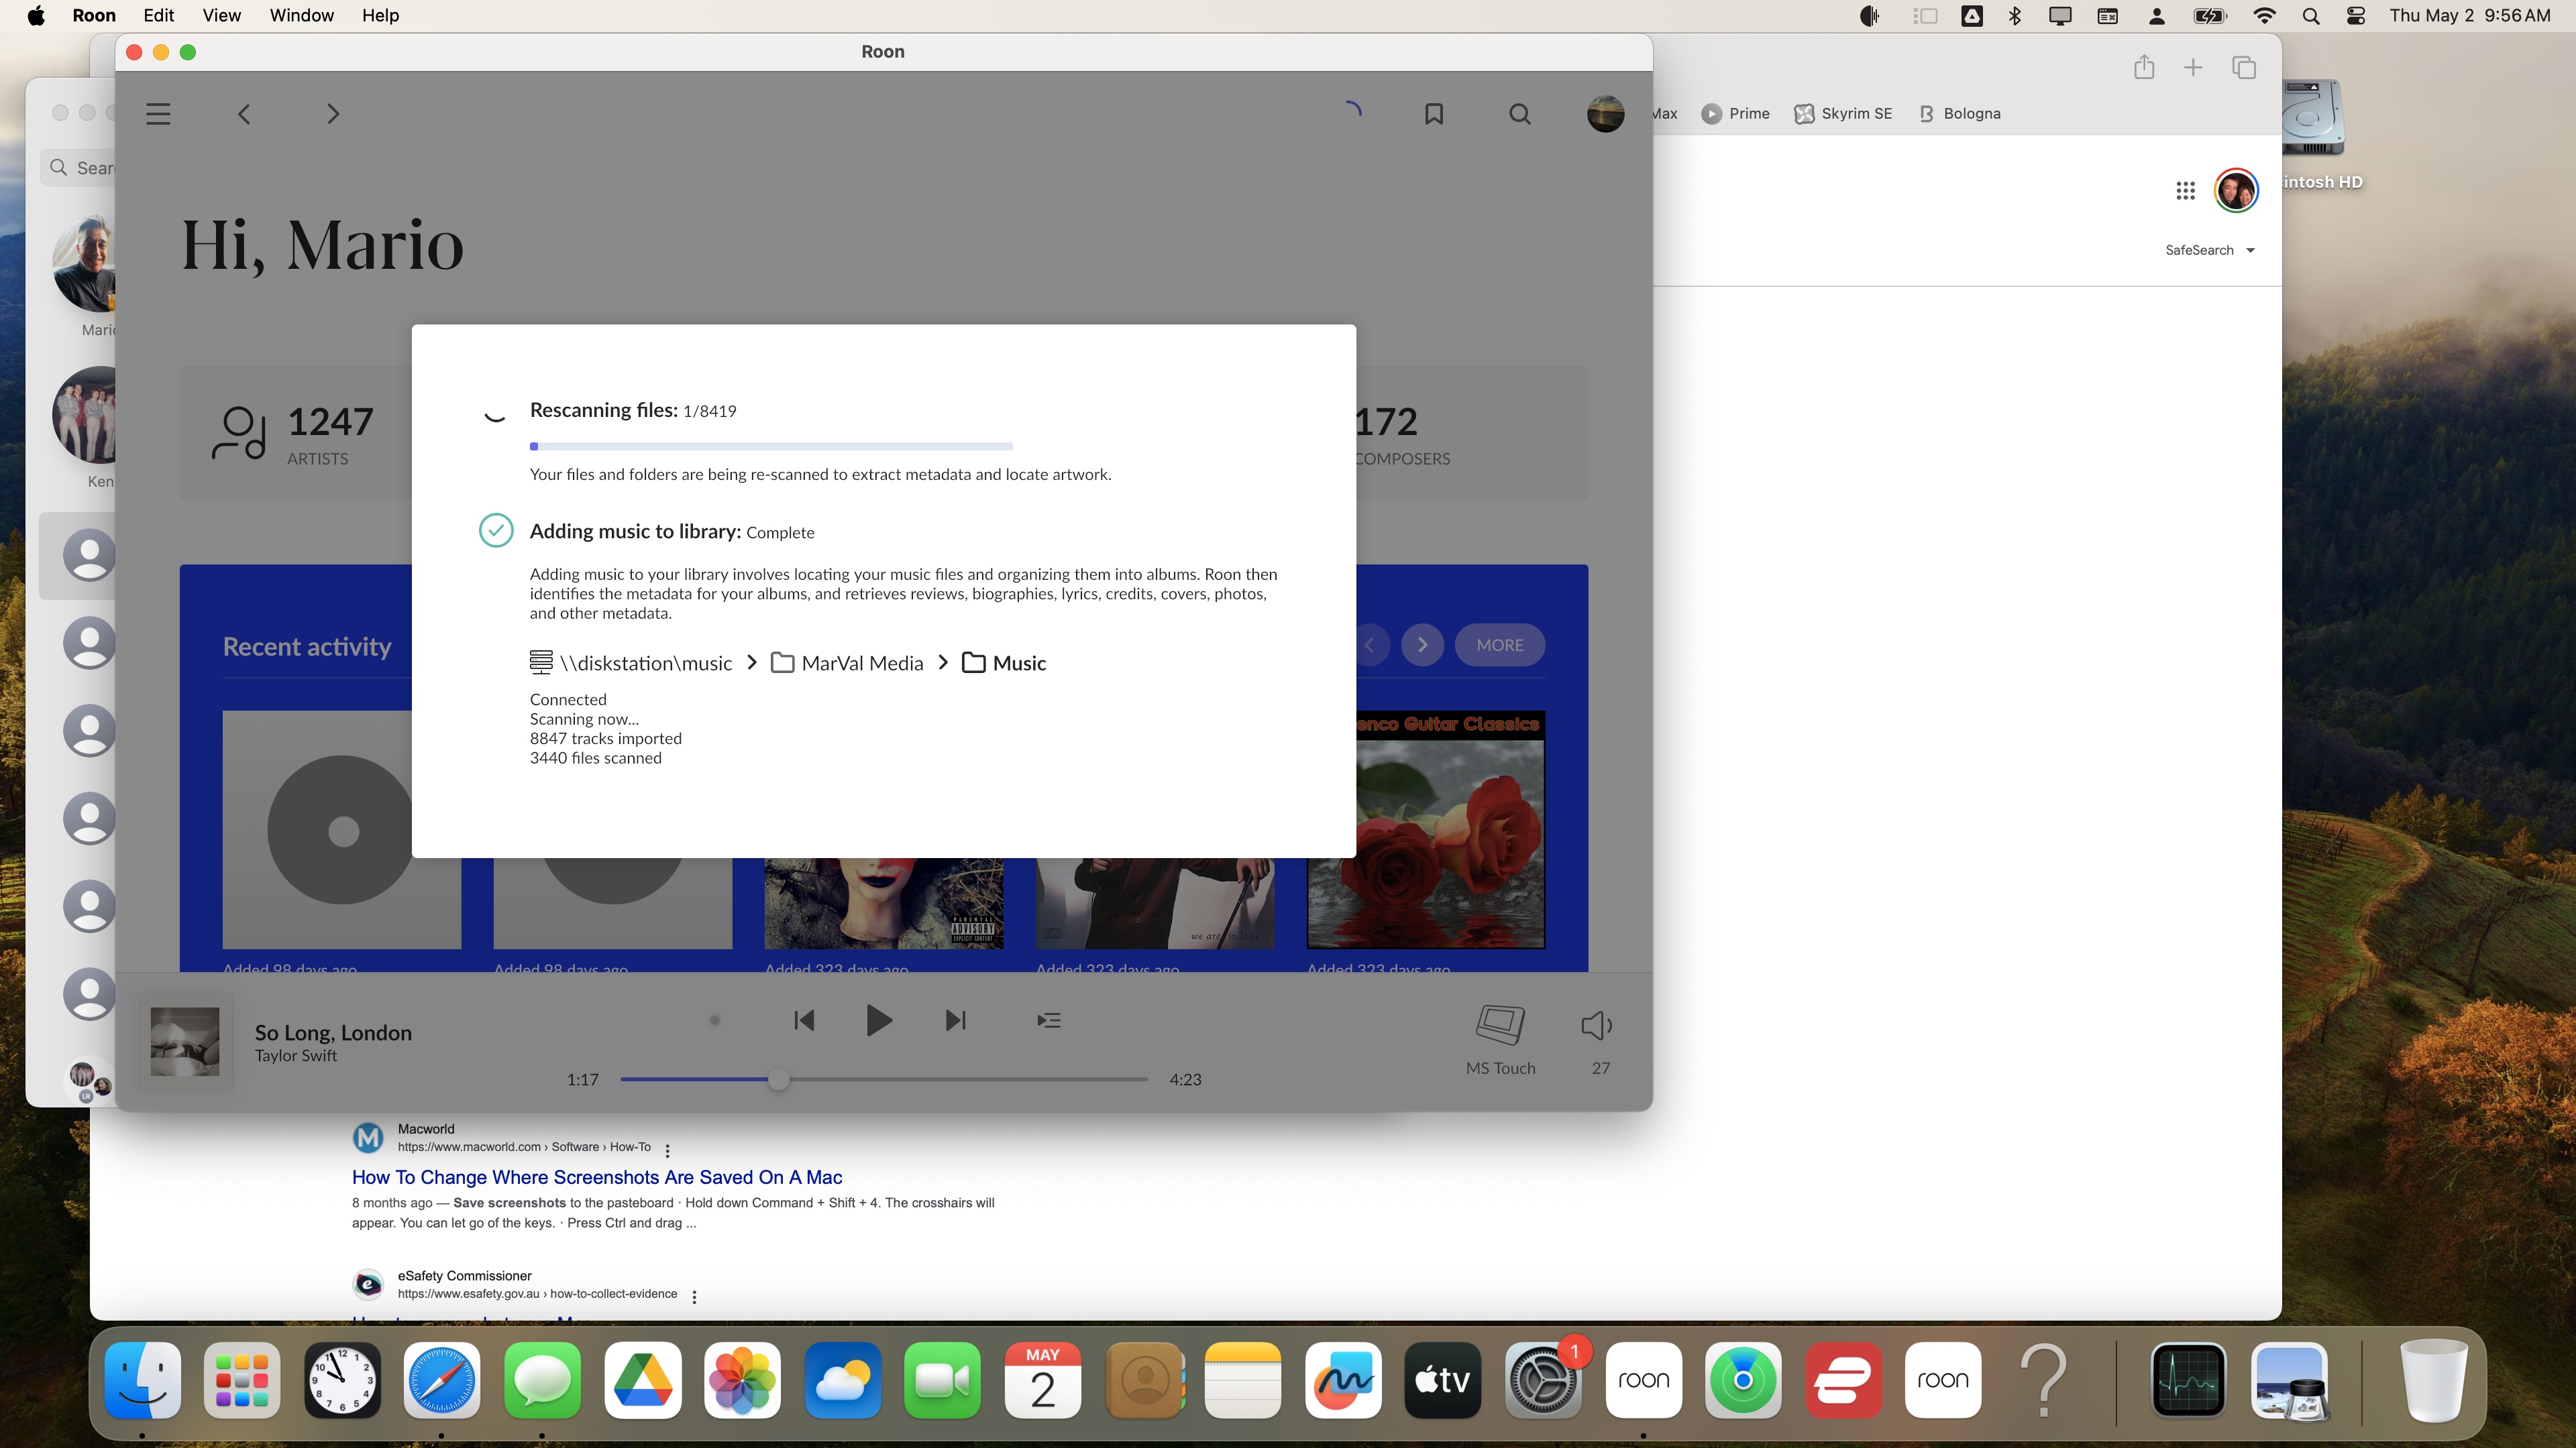Open the 1247 Artists stat tile

[295, 432]
